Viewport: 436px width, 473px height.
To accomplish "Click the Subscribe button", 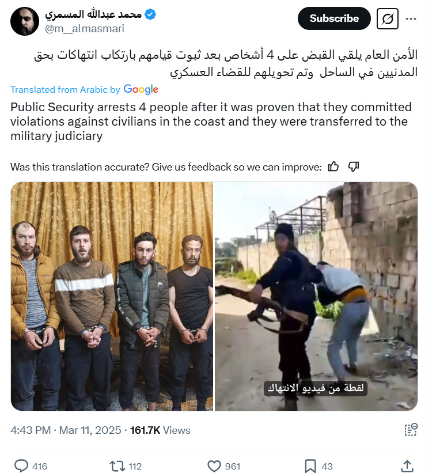I will pyautogui.click(x=334, y=18).
